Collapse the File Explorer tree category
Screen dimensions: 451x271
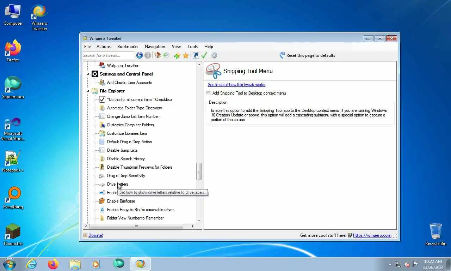pos(88,91)
